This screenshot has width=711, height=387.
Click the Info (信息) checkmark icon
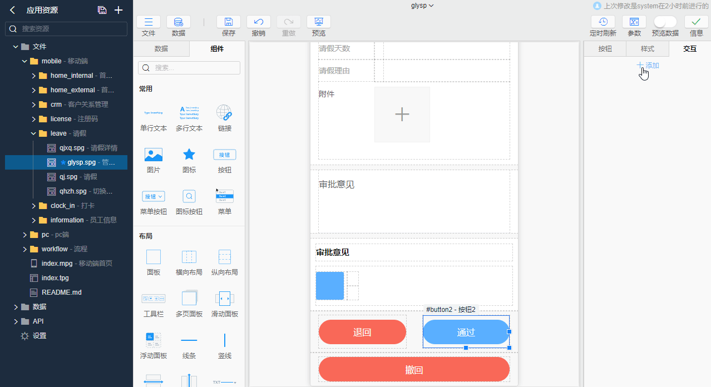(696, 22)
